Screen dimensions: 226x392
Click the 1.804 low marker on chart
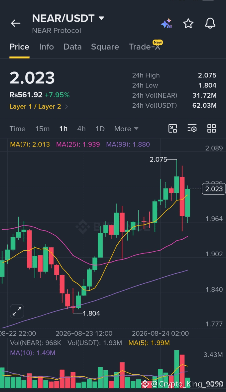(91, 313)
